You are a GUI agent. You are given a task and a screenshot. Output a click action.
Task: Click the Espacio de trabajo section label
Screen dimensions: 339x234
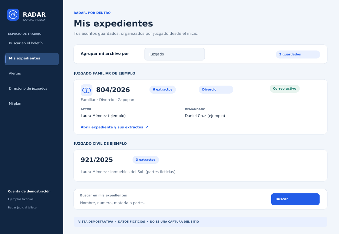pyautogui.click(x=25, y=34)
